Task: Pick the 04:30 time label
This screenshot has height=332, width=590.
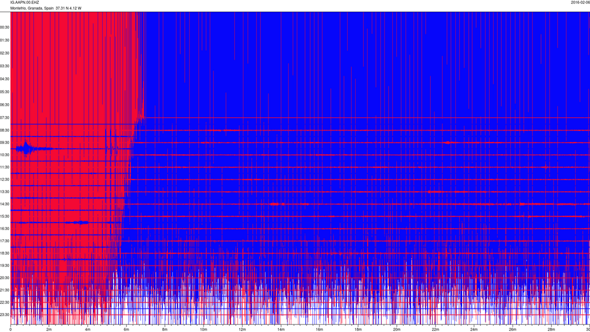Action: click(x=4, y=79)
